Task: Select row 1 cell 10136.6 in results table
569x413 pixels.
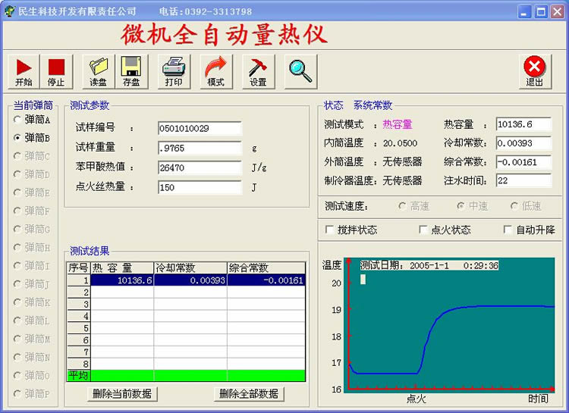Action: click(122, 280)
